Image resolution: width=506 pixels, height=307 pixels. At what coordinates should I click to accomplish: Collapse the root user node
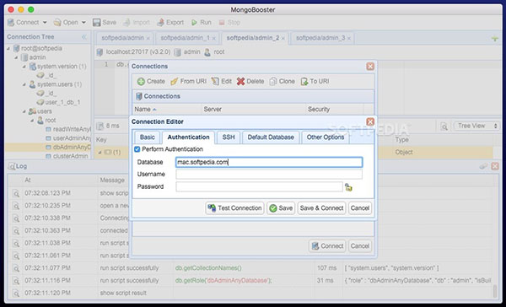point(32,121)
